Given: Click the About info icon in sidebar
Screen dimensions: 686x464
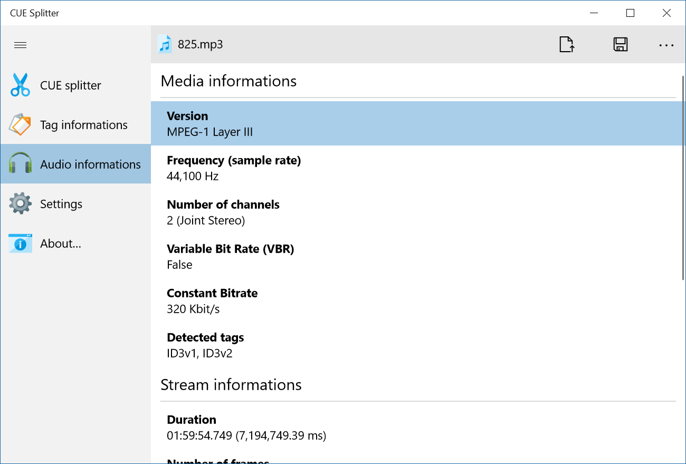Looking at the screenshot, I should click(20, 243).
